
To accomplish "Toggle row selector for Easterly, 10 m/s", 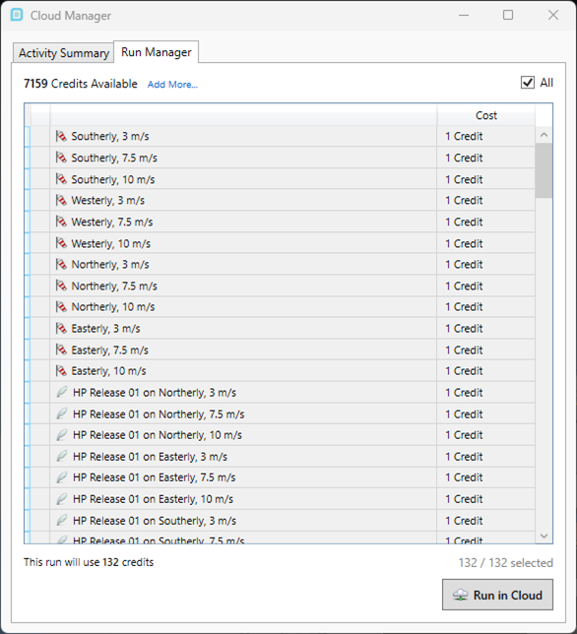I will [40, 371].
